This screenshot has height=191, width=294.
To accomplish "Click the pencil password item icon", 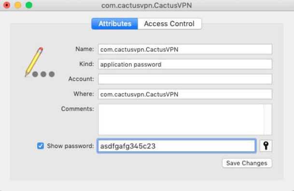I will coord(40,62).
